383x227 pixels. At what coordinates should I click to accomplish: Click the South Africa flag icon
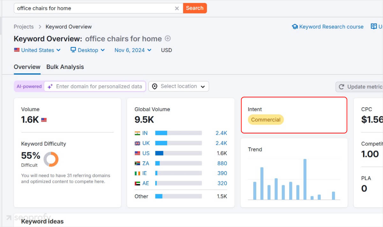138,163
